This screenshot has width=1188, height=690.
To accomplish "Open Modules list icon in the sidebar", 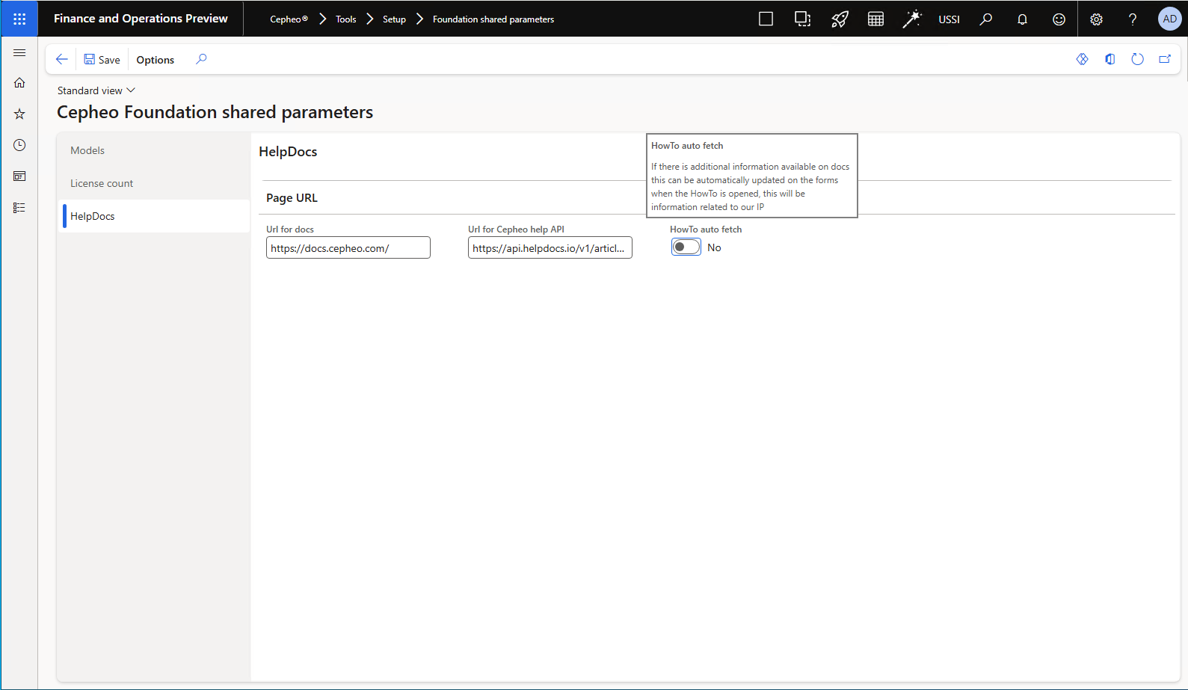I will pos(19,208).
